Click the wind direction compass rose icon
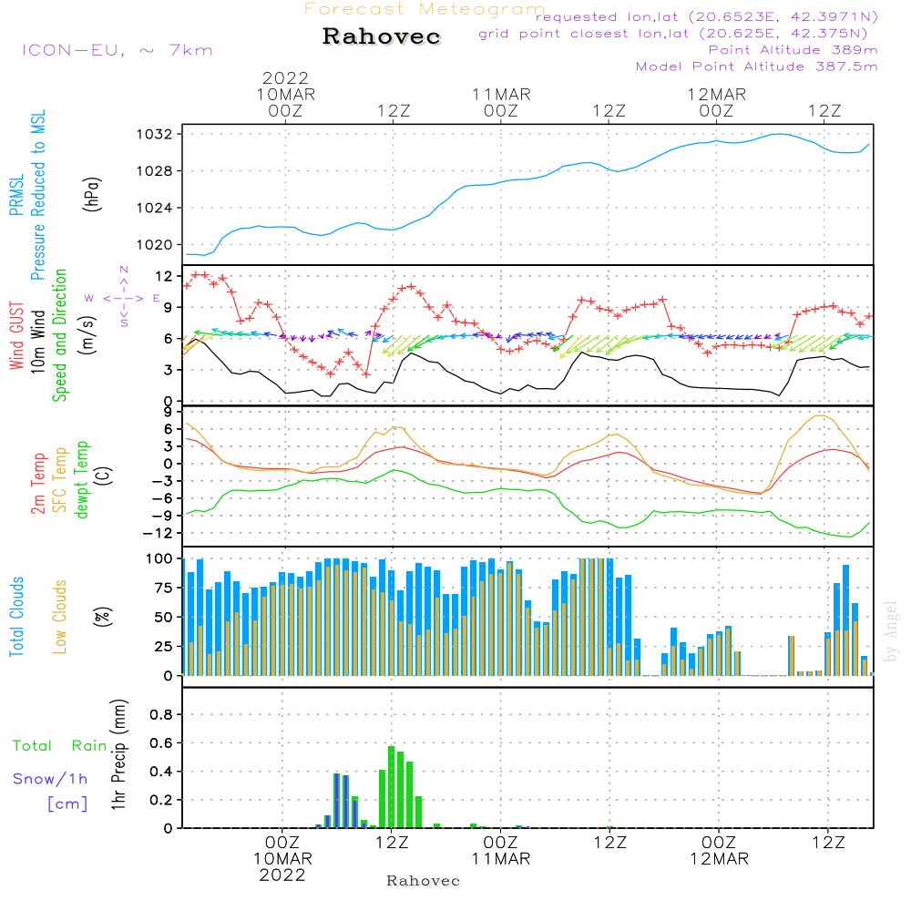The height and width of the screenshot is (911, 911). [x=123, y=297]
